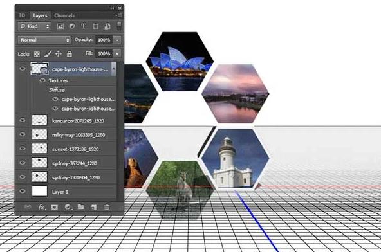This screenshot has width=381, height=252.
Task: Delete layer trash icon
Action: [107, 207]
